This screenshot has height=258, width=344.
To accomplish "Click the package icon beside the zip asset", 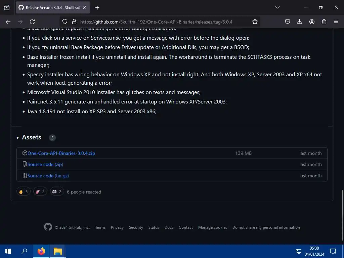I will click(25, 153).
